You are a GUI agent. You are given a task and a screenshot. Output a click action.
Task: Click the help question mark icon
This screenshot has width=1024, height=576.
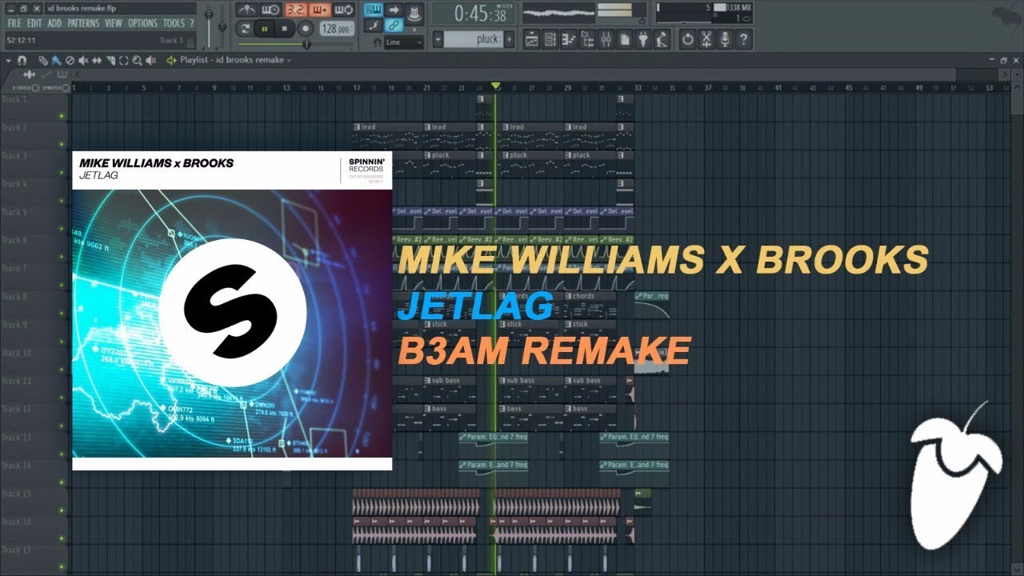coord(743,38)
